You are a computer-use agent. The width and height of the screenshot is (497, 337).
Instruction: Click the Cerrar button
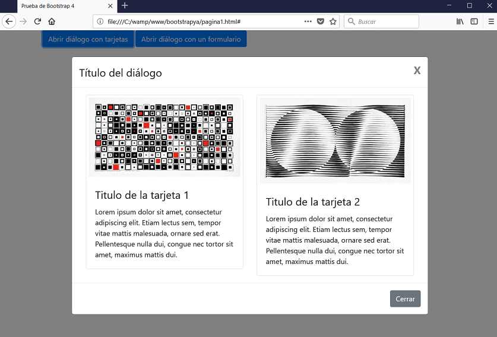405,298
